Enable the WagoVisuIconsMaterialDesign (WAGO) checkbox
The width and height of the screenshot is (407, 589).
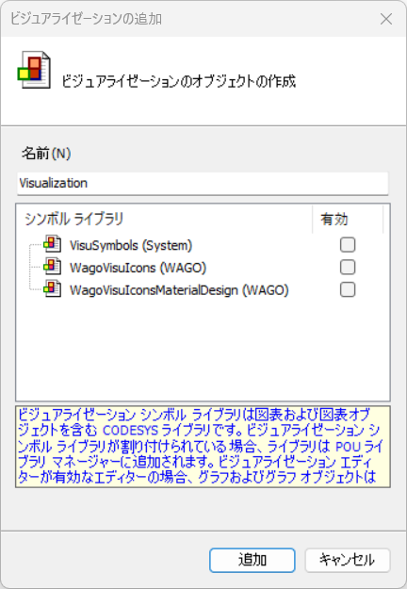[x=348, y=289]
